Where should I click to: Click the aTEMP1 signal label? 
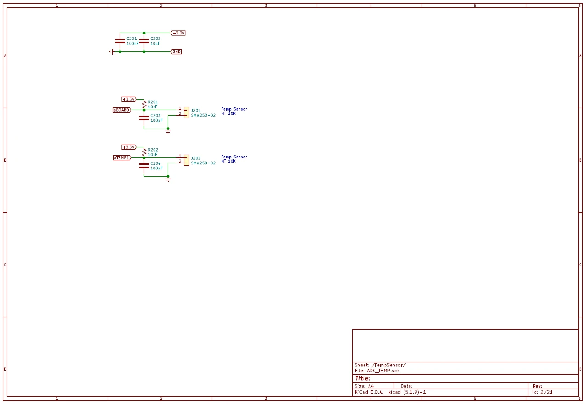click(122, 157)
